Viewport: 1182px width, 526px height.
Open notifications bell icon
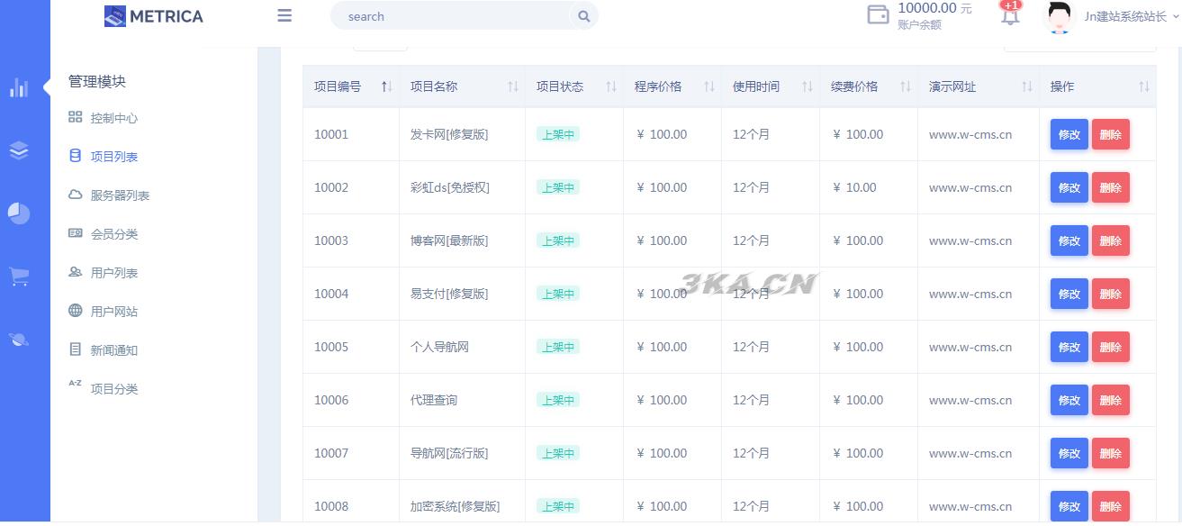1010,15
